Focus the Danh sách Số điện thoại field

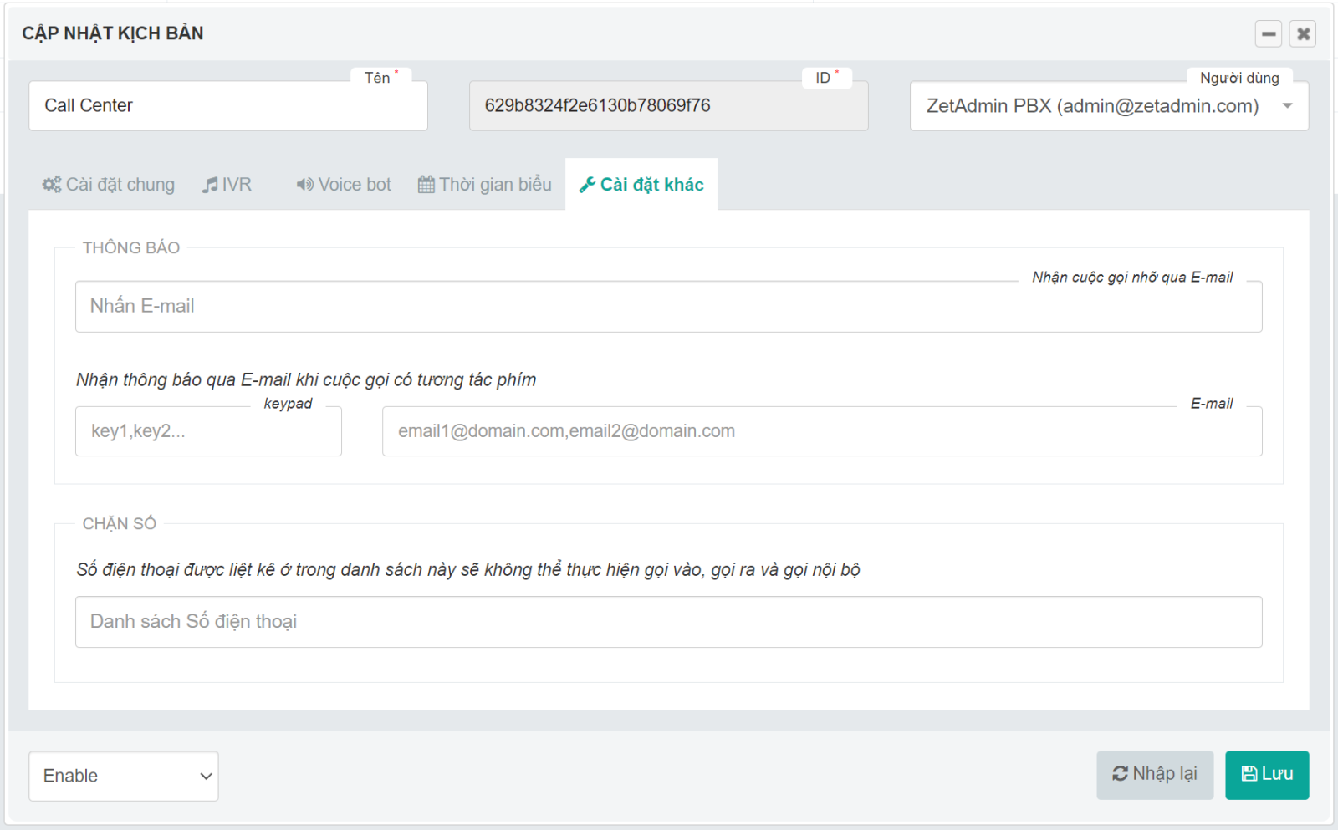668,622
